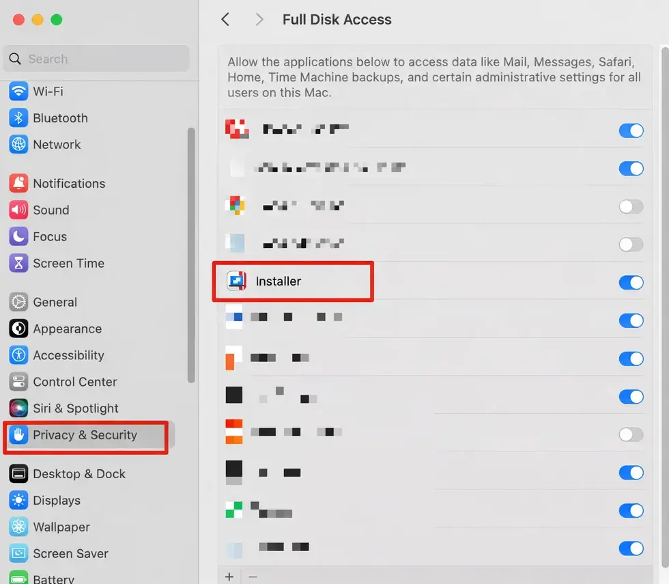Turn off the topmost app's access toggle

pos(631,130)
